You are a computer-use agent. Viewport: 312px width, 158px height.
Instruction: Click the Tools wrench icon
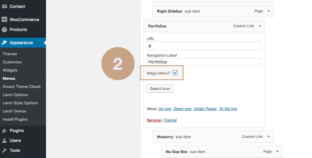pyautogui.click(x=4, y=150)
